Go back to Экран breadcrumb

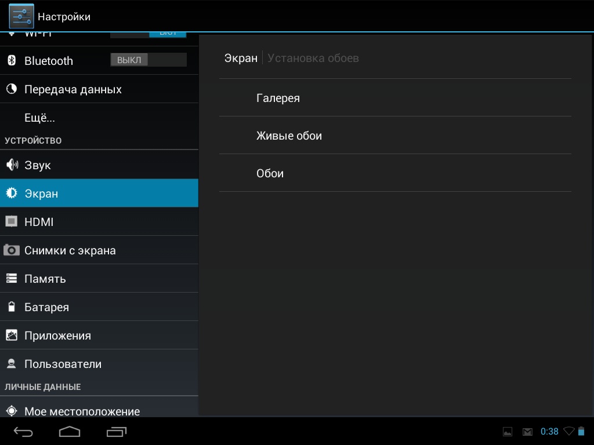(241, 58)
